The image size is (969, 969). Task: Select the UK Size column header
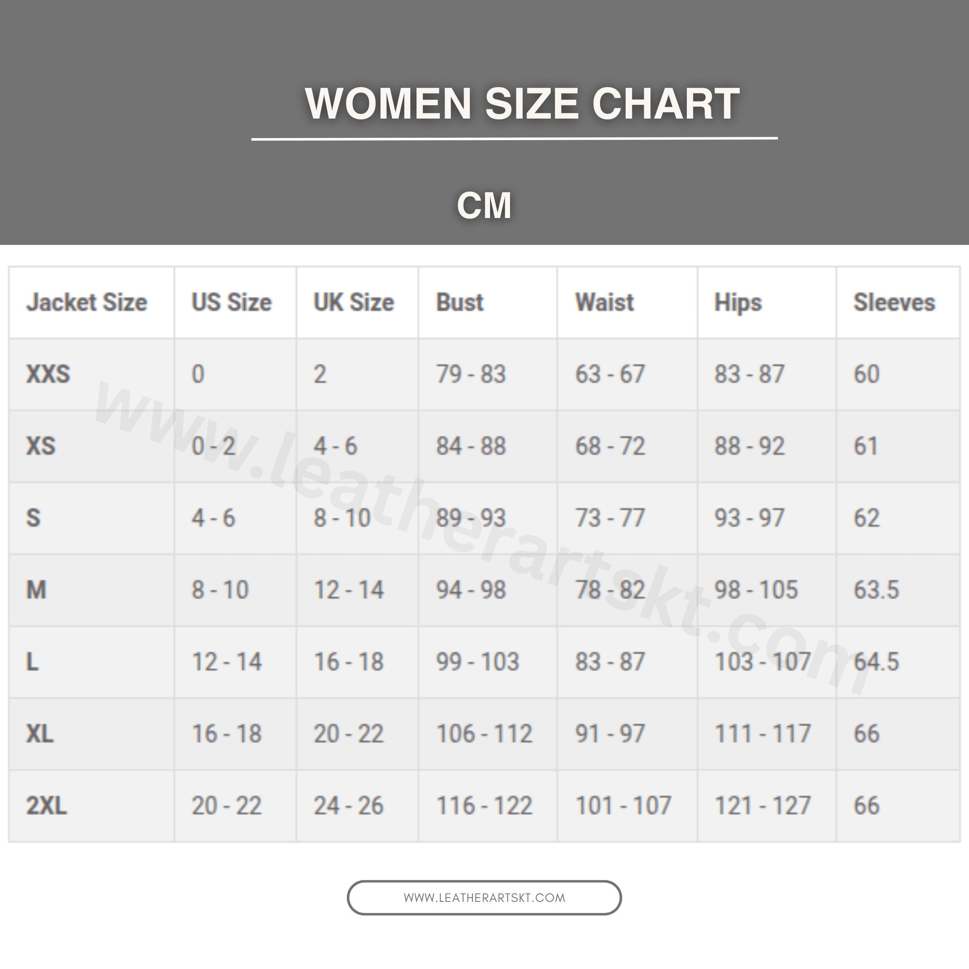pyautogui.click(x=354, y=303)
